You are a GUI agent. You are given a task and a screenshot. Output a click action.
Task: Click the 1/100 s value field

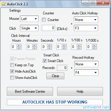pos(74,47)
